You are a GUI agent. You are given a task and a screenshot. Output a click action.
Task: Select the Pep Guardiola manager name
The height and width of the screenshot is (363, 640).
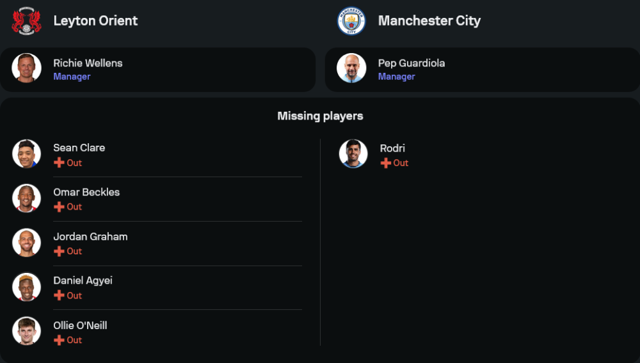[411, 63]
